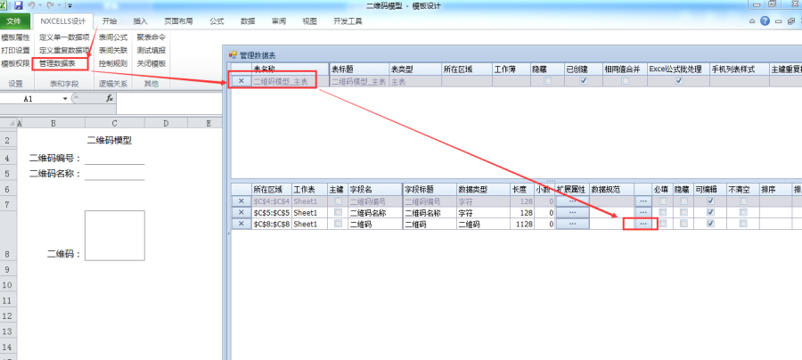The height and width of the screenshot is (360, 802).
Task: Click the ellipsis button in the highlighted 二维码 row
Action: 642,224
